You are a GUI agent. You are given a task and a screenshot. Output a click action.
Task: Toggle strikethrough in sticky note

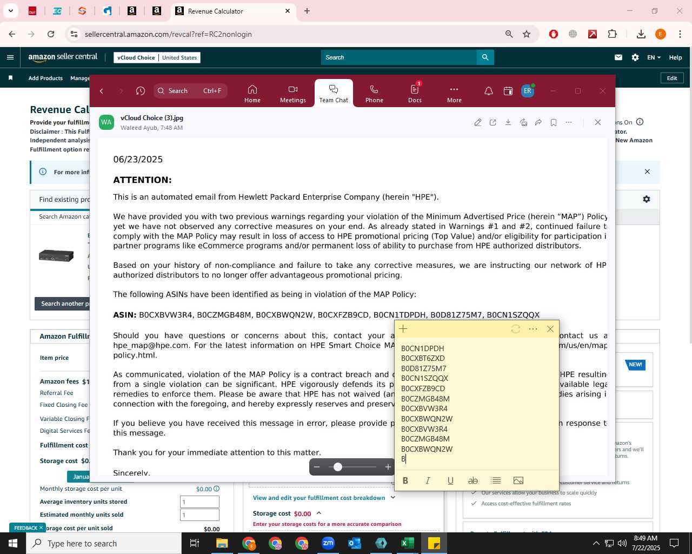point(473,480)
